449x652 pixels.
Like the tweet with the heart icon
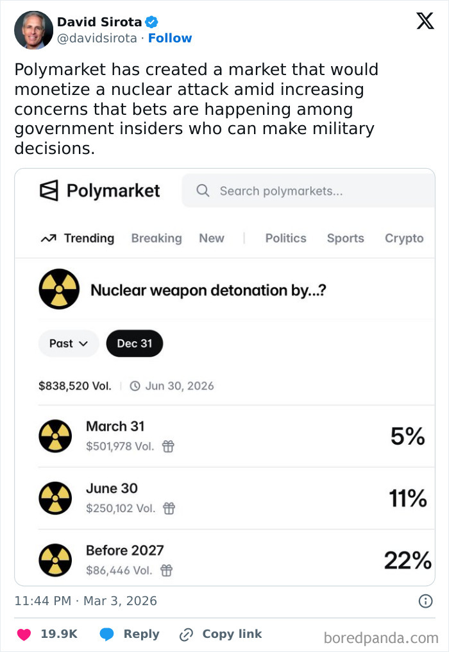tap(23, 634)
